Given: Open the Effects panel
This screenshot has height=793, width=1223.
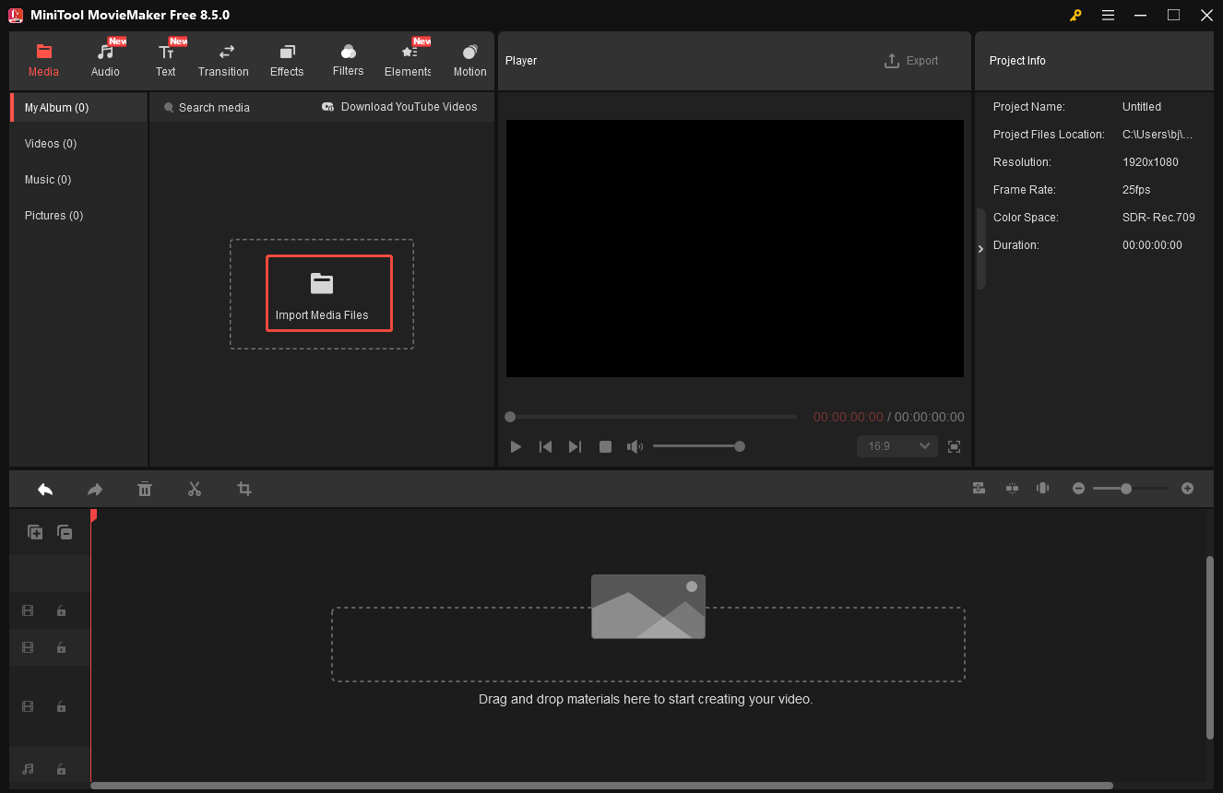Looking at the screenshot, I should pos(286,60).
